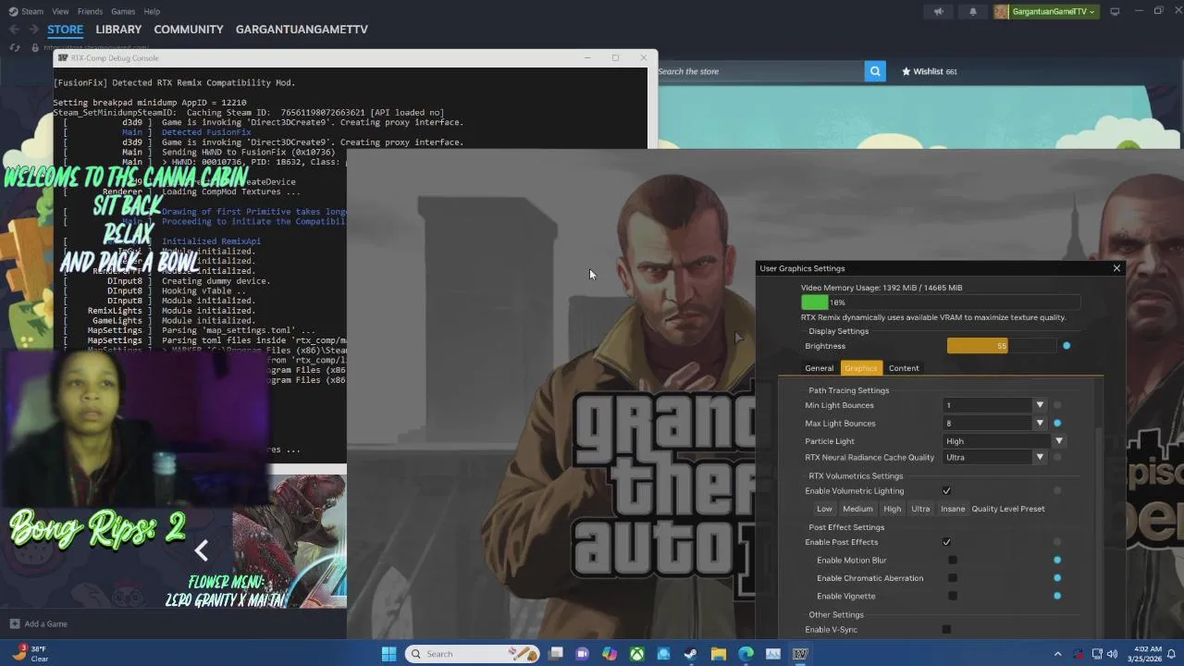Reset Max Light Bounces via blue dot
Image resolution: width=1184 pixels, height=666 pixels.
click(1057, 424)
